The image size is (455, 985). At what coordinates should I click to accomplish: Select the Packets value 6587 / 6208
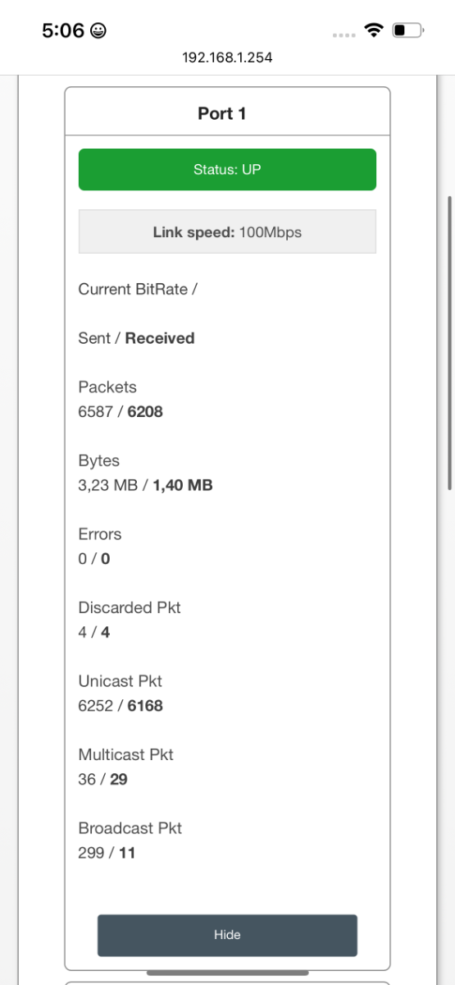point(121,412)
